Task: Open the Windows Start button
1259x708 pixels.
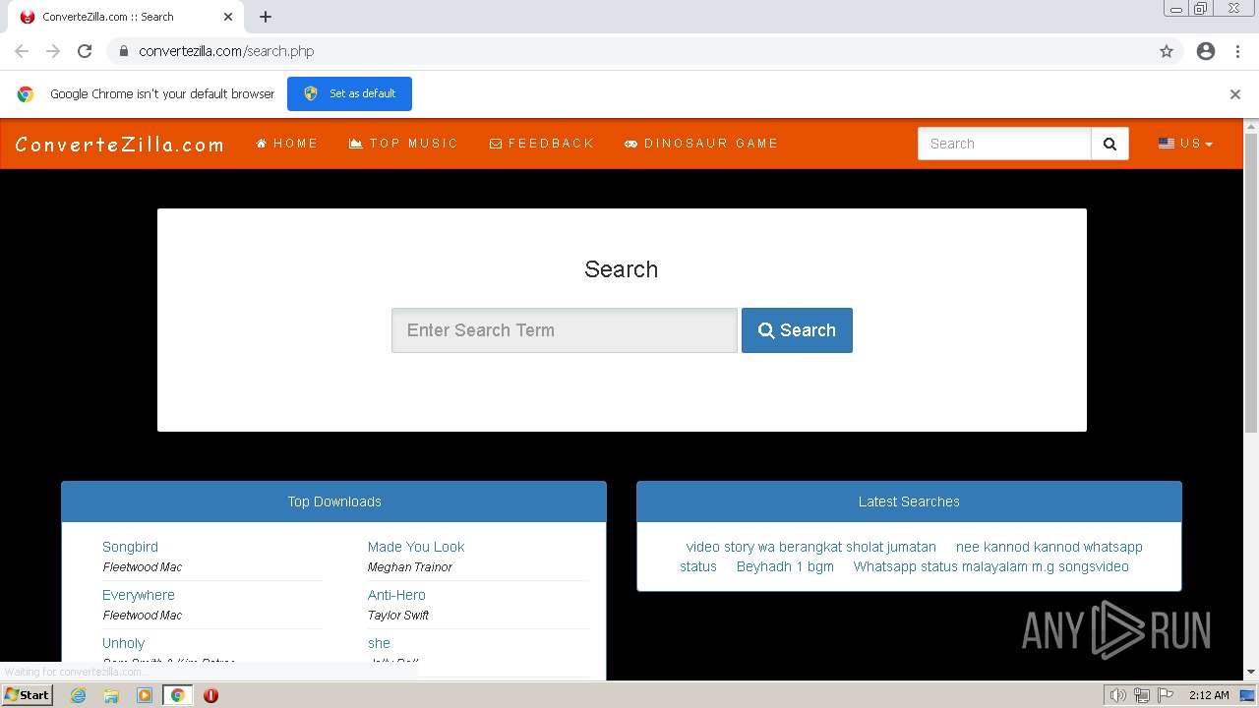Action: pyautogui.click(x=28, y=695)
